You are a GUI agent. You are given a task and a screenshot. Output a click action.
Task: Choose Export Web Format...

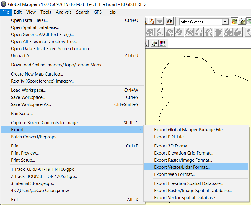click(x=196, y=174)
